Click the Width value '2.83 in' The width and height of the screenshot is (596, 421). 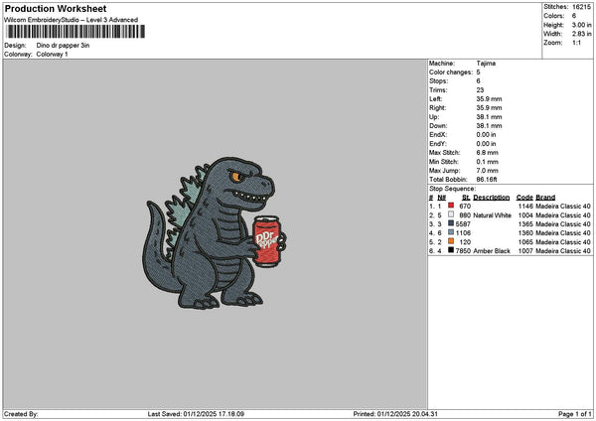coord(581,34)
